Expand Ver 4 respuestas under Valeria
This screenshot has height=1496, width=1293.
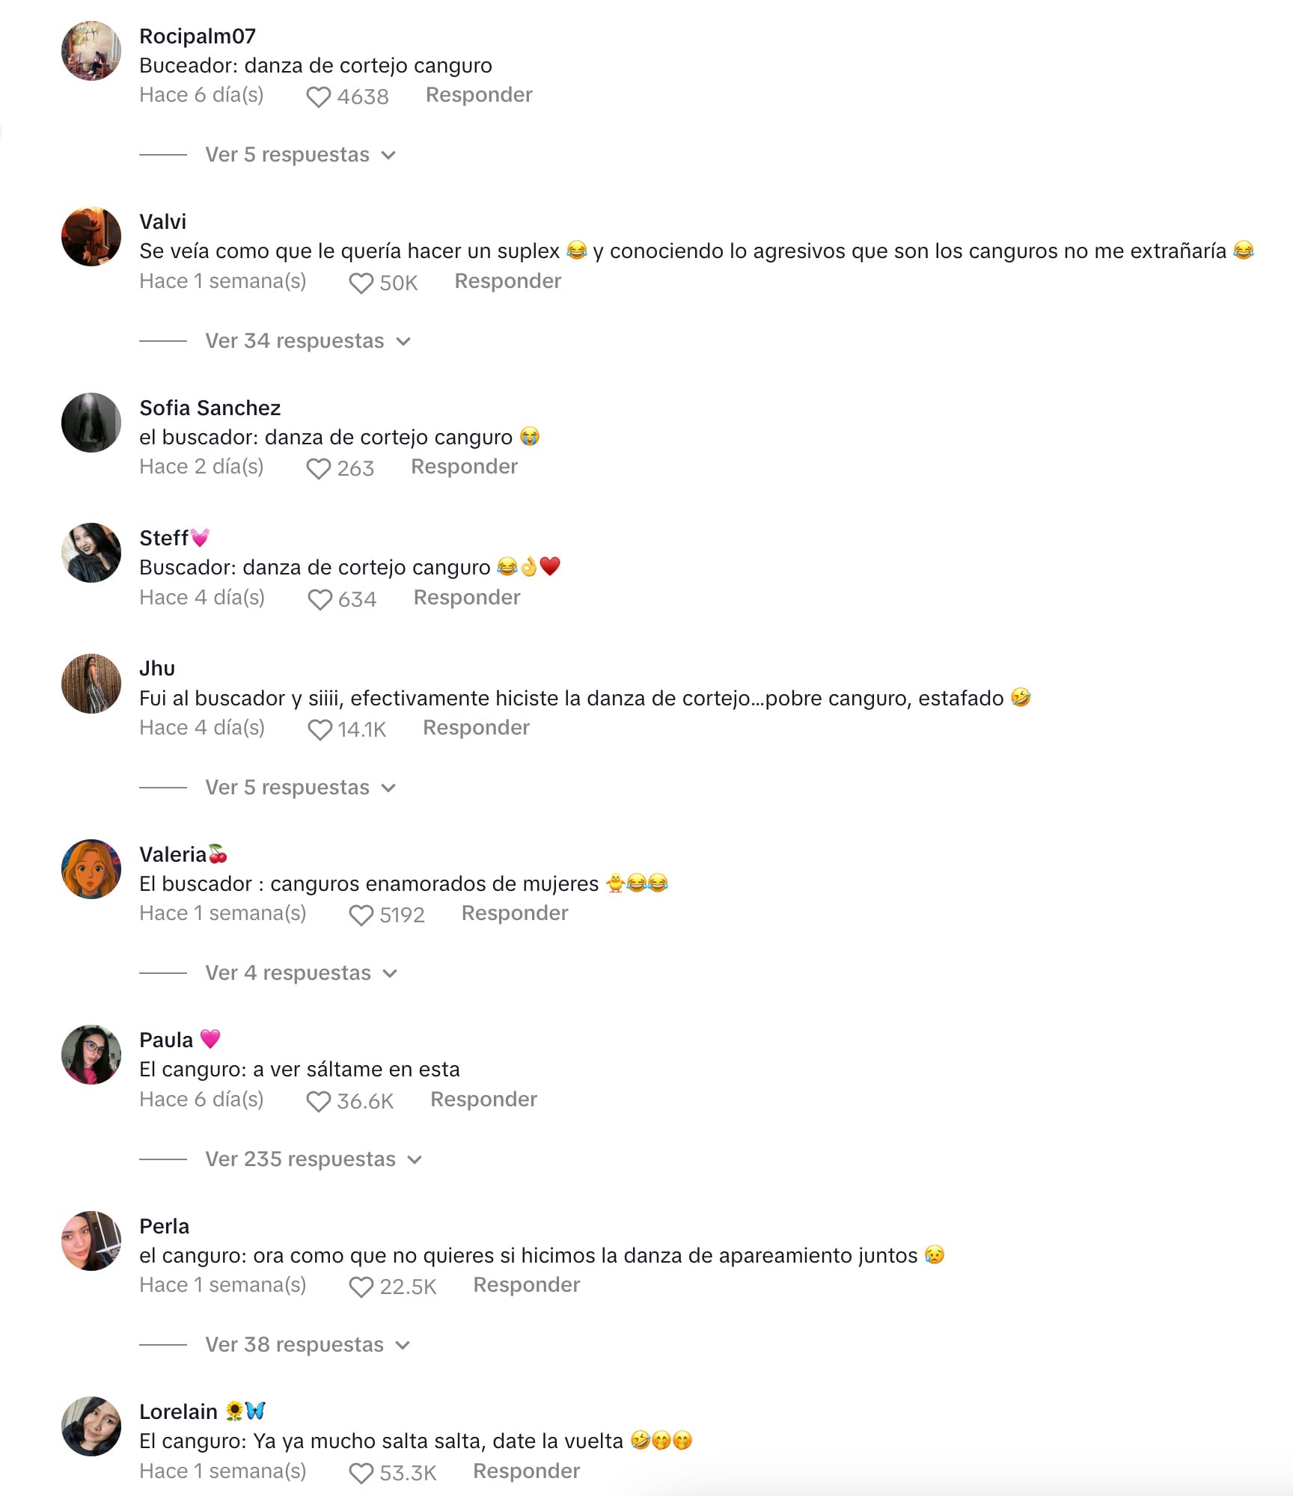point(302,973)
